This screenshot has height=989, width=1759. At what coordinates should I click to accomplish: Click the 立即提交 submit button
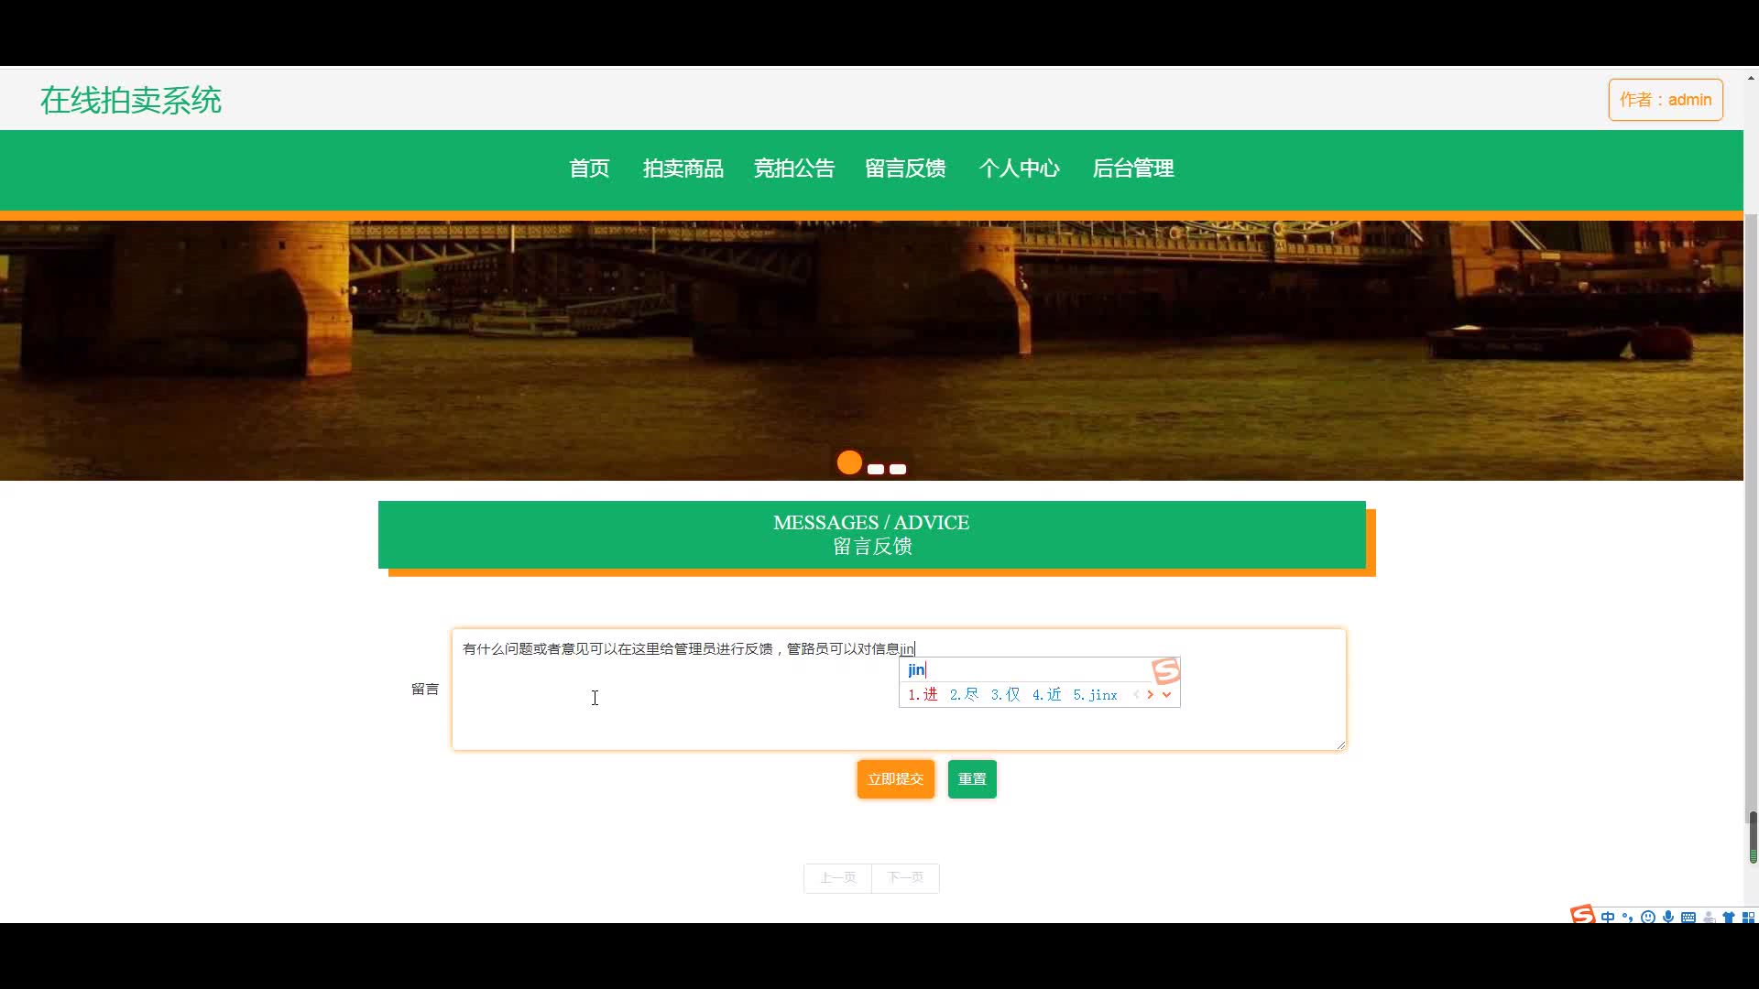895,779
